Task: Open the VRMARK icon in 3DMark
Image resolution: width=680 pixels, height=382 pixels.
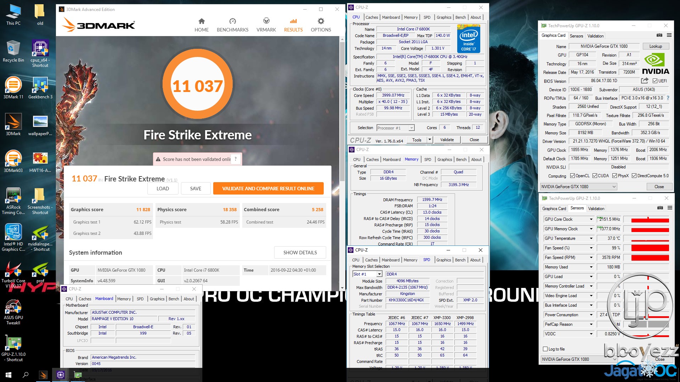Action: coord(266,21)
